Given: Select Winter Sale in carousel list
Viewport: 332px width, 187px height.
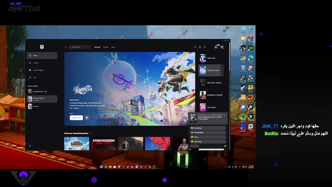Looking at the screenshot, I should 211,58.
